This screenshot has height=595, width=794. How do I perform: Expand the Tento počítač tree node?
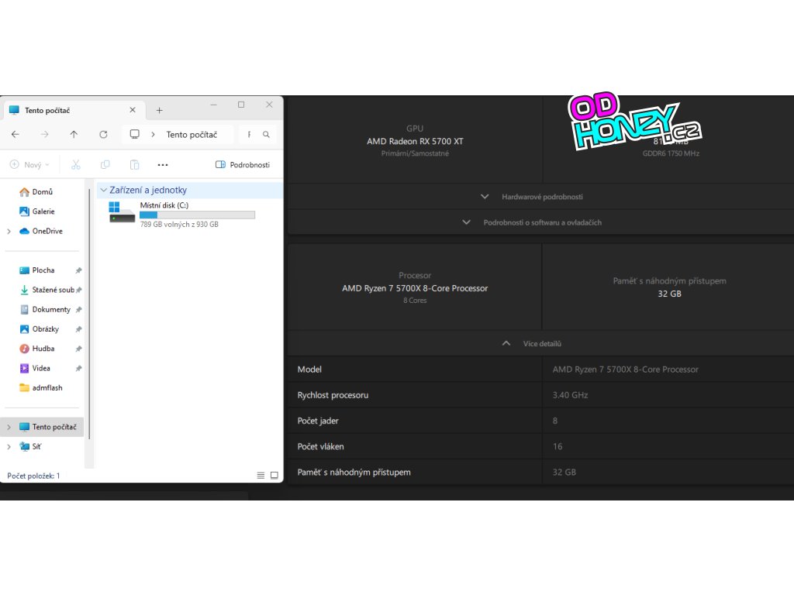9,427
